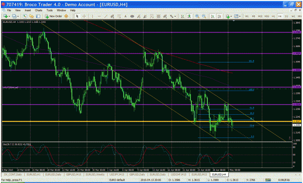Switch to the GBPUSD,M15 chart tab
Viewport: 303px width, 183px height.
(74, 174)
